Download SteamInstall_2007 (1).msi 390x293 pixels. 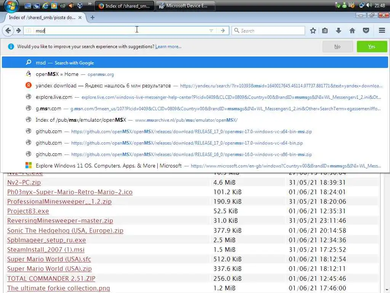tap(46, 250)
